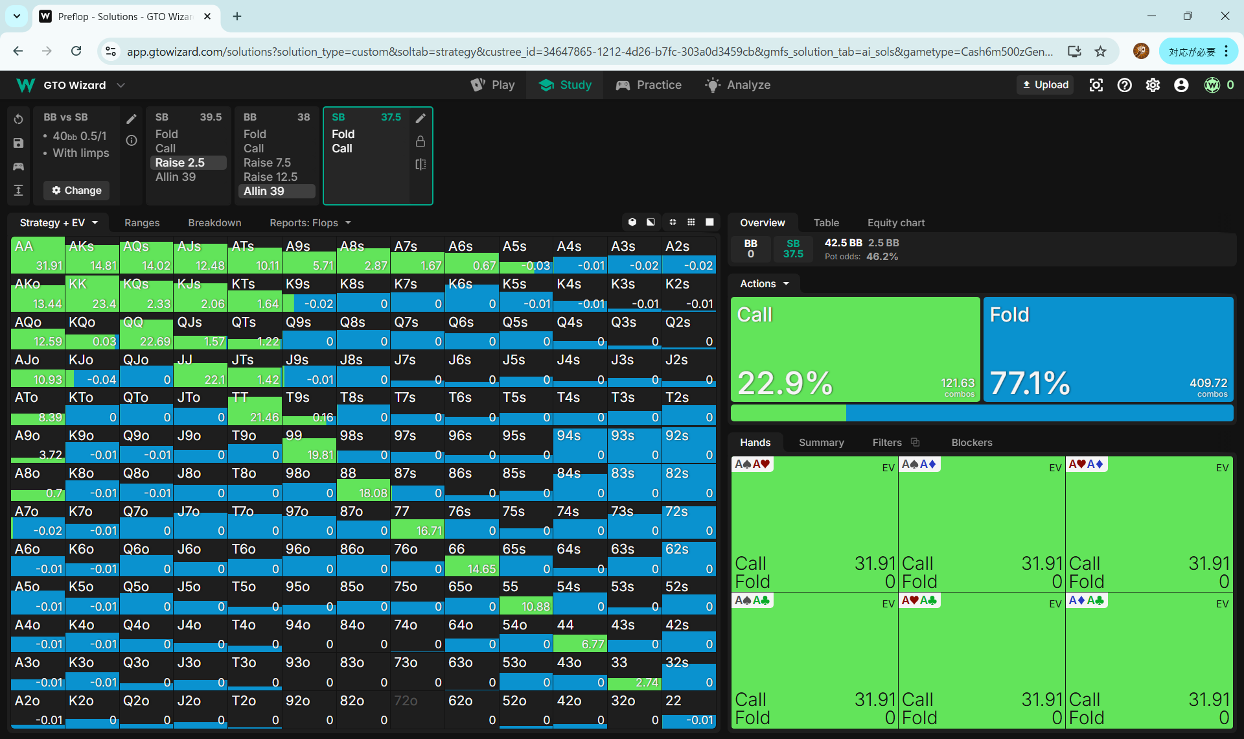
Task: Click the green Call 22.9% action block
Action: click(855, 349)
